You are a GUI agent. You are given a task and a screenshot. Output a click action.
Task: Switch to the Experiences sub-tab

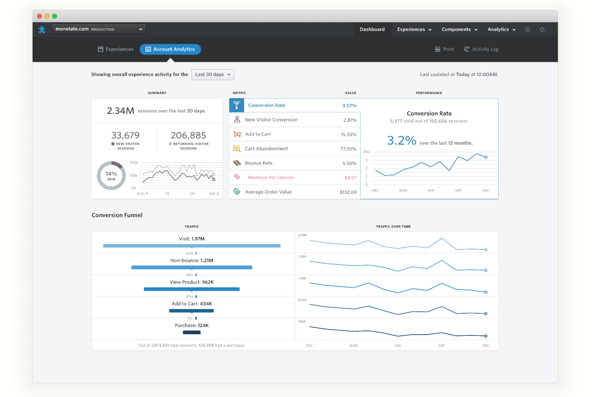click(116, 49)
